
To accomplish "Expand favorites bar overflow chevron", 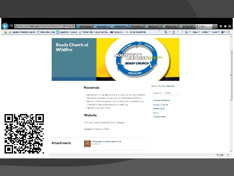I will (x=159, y=31).
